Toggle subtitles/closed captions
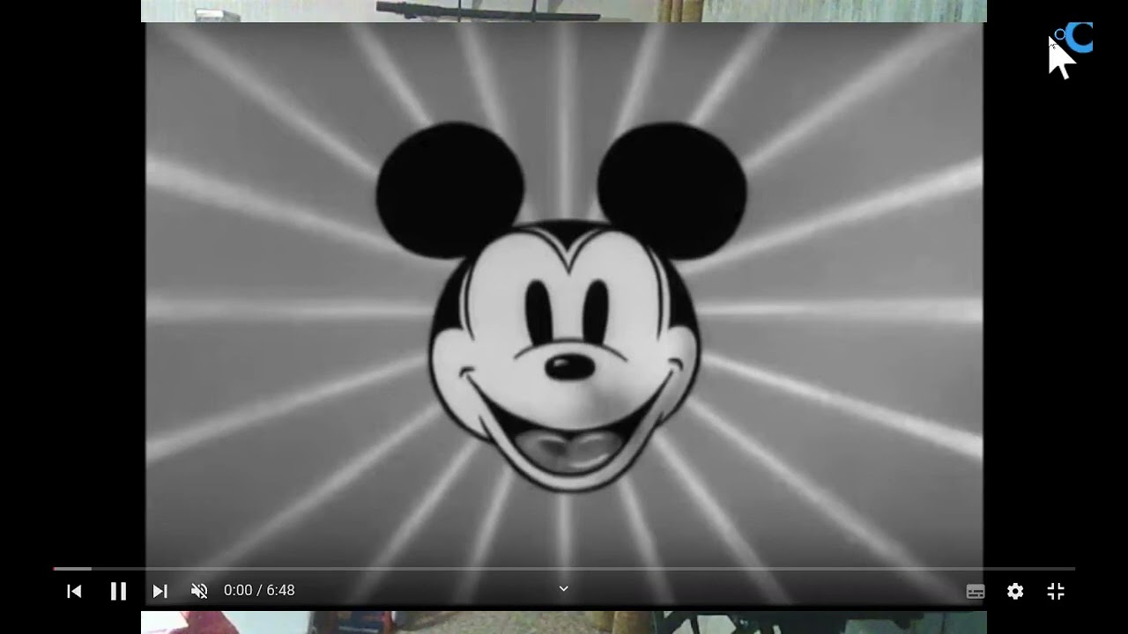1128x634 pixels. tap(976, 592)
